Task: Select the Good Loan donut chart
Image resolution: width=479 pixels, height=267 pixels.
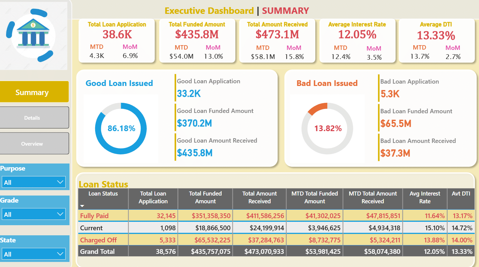Action: click(121, 128)
